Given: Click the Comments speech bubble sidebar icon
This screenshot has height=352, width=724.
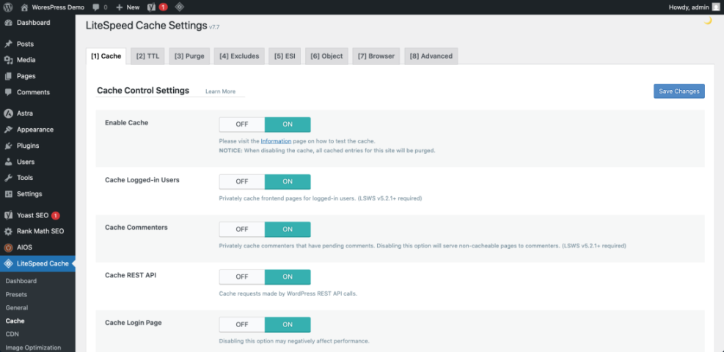Looking at the screenshot, I should point(8,92).
